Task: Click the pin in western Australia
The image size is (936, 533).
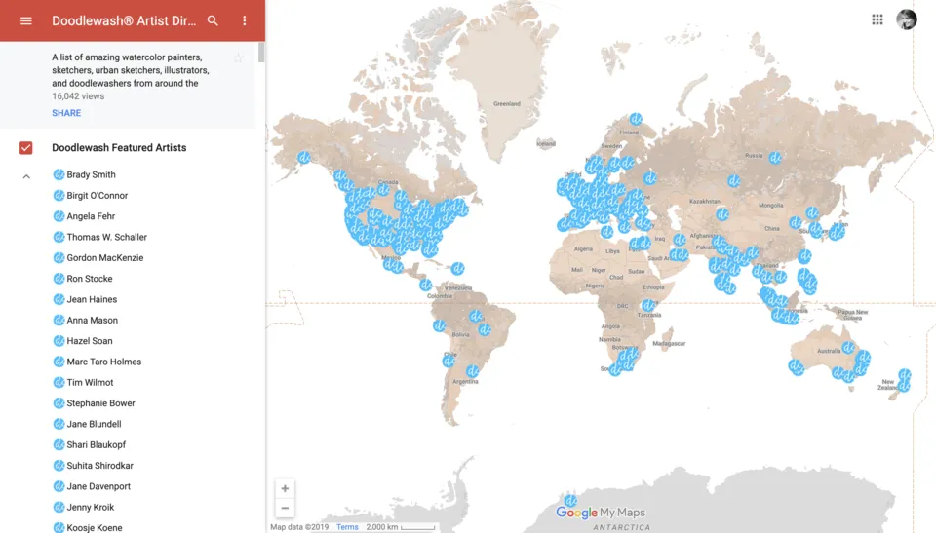Action: (x=796, y=366)
